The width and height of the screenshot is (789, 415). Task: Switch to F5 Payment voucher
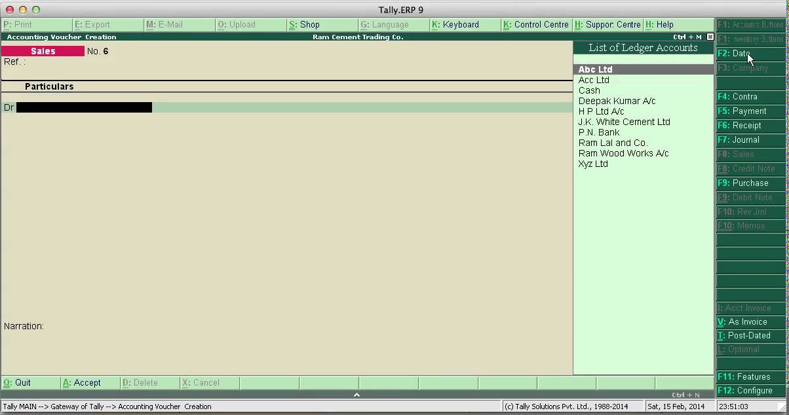click(750, 111)
